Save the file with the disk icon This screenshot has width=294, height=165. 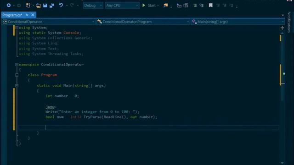click(x=45, y=5)
